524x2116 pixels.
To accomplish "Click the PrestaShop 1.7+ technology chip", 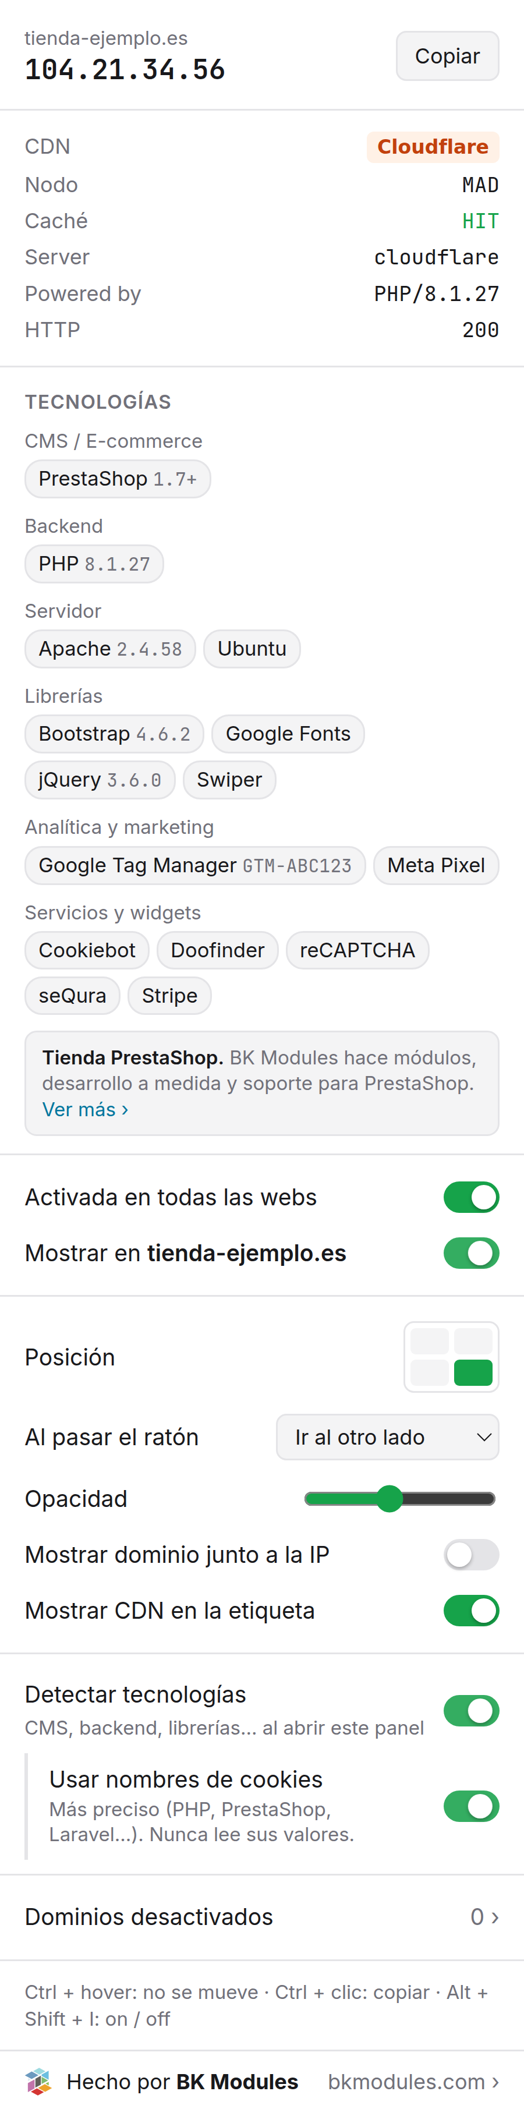I will [118, 479].
